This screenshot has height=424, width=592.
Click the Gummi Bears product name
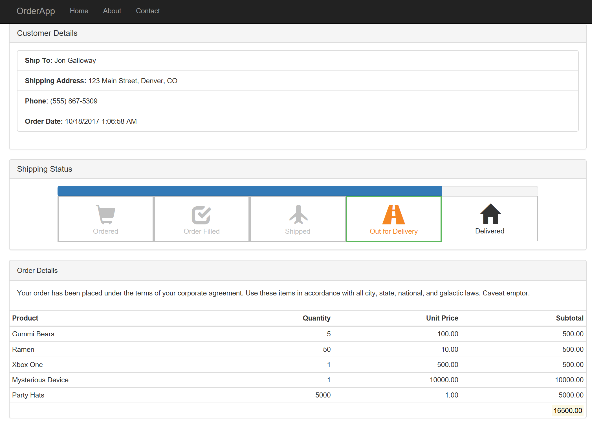coord(33,334)
